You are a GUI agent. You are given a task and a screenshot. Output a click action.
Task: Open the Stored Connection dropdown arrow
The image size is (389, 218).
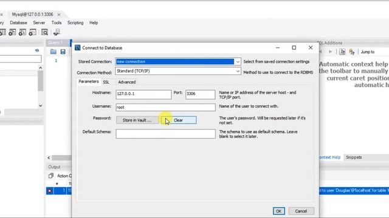coord(238,62)
